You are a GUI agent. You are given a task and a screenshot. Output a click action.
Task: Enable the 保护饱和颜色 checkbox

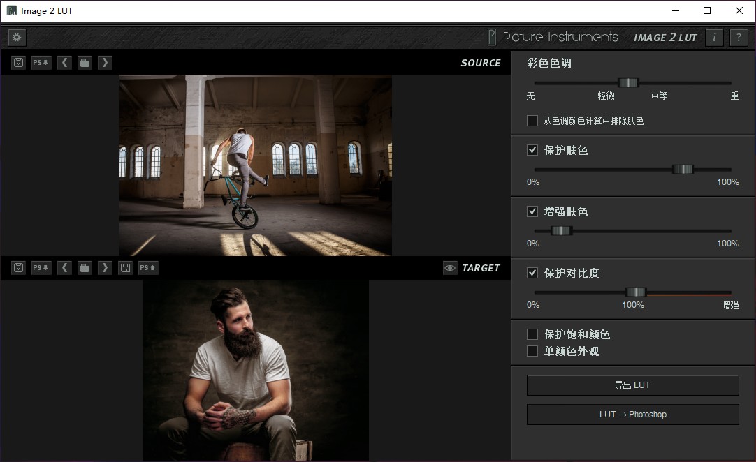click(532, 334)
